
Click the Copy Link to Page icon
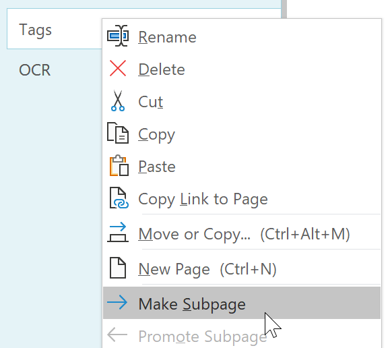[119, 198]
